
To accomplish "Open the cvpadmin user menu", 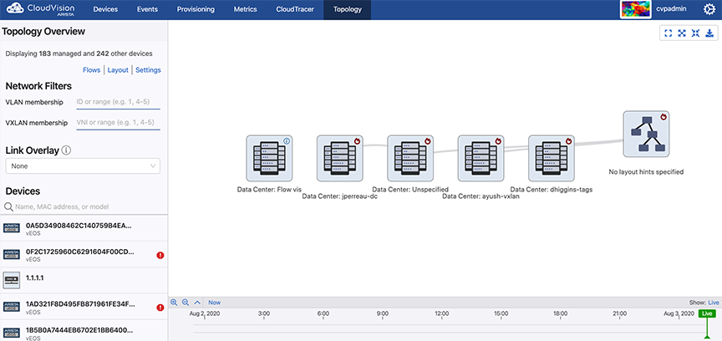I will (671, 9).
